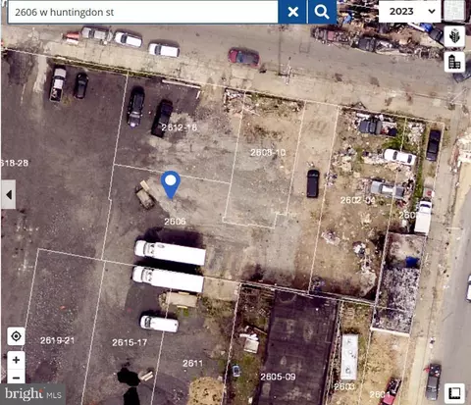Open the 2023 imagery year dropdown
Screen dimensions: 471x405
(410, 12)
